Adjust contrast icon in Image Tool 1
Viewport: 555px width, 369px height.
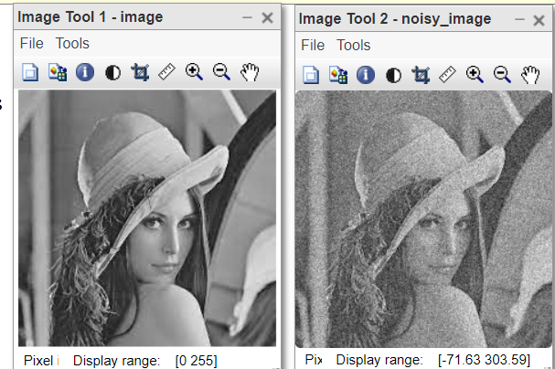click(x=112, y=73)
